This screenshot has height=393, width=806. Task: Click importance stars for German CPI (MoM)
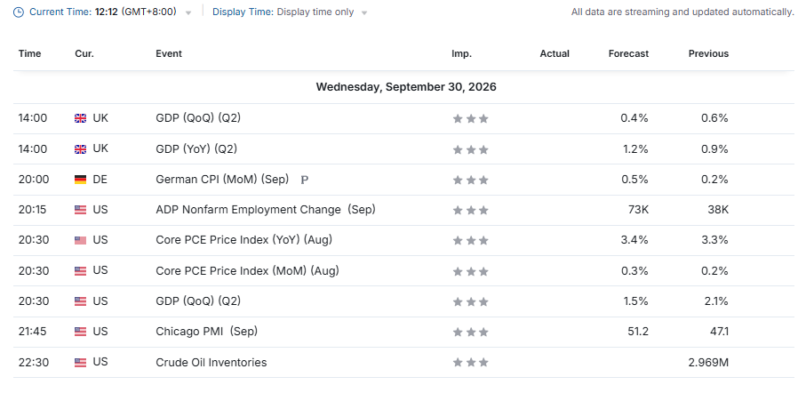pos(470,180)
